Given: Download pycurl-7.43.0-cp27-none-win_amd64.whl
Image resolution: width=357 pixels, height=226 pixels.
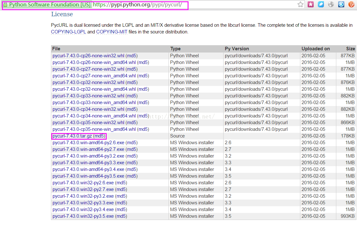Looking at the screenshot, I should (x=94, y=76).
